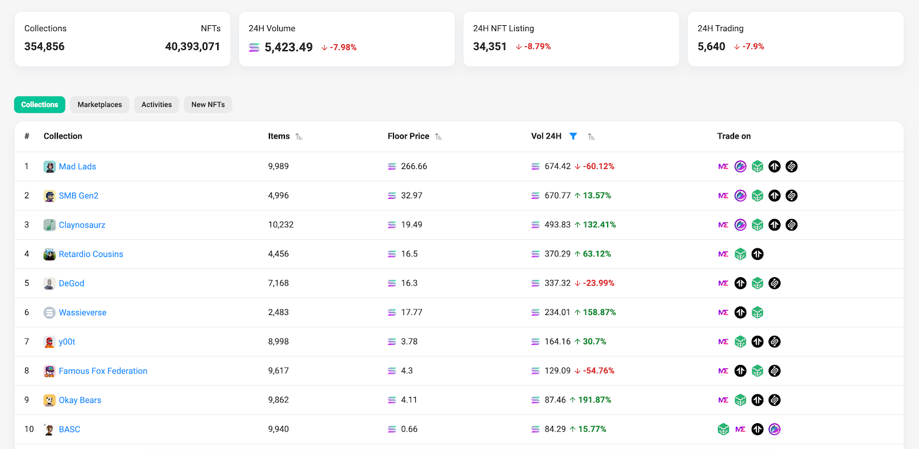Click the black double-arrow marketplace icon for Mad Lads

[x=774, y=167]
